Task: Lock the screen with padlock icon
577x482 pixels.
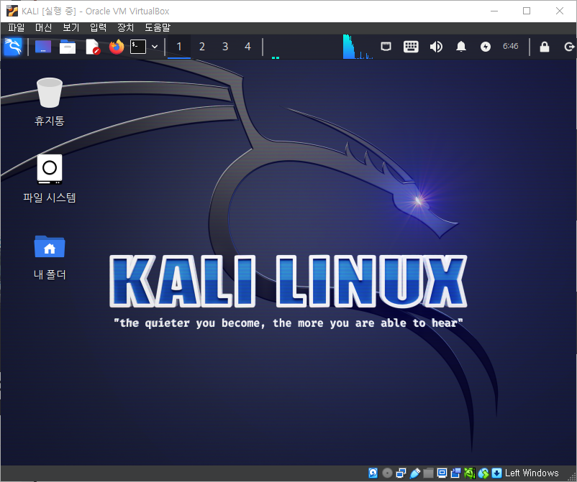Action: pos(545,47)
